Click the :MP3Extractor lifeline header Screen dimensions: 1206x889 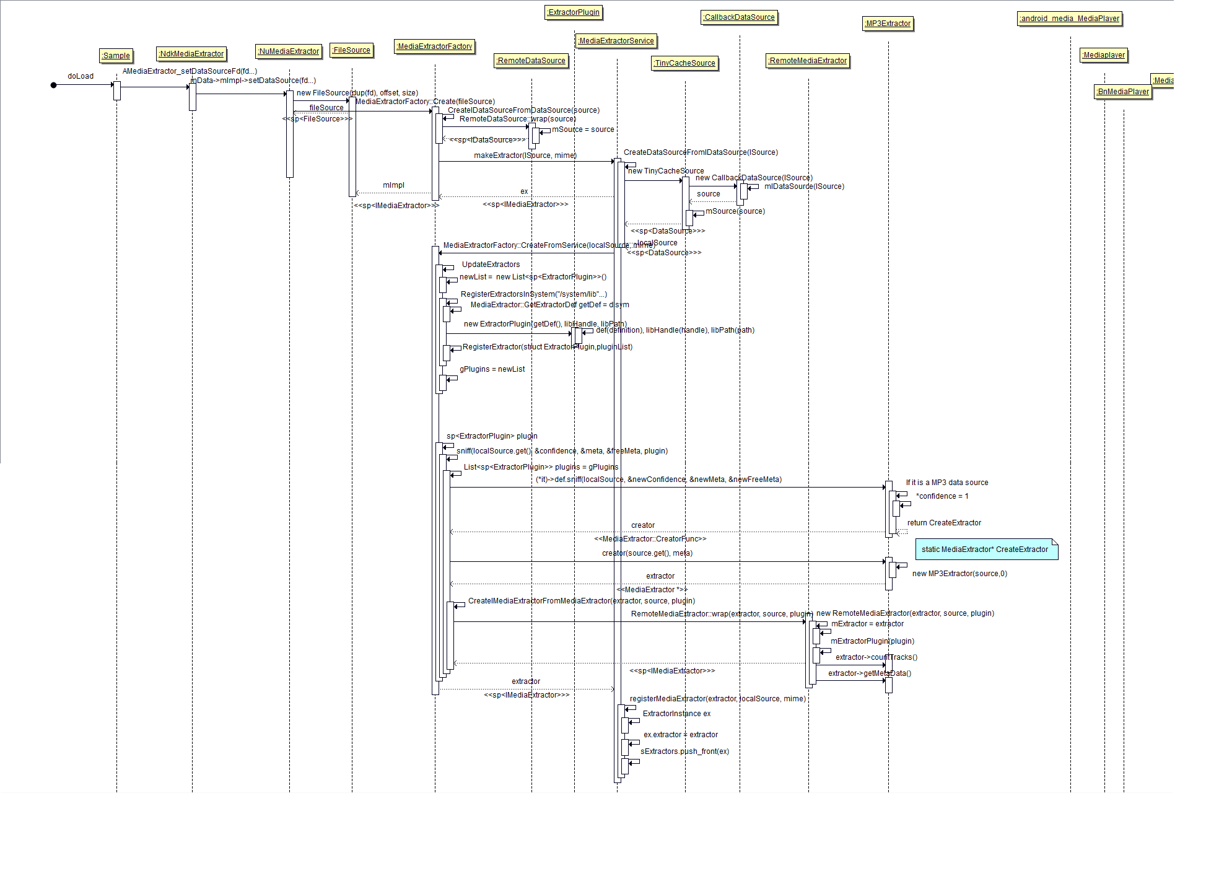(888, 24)
